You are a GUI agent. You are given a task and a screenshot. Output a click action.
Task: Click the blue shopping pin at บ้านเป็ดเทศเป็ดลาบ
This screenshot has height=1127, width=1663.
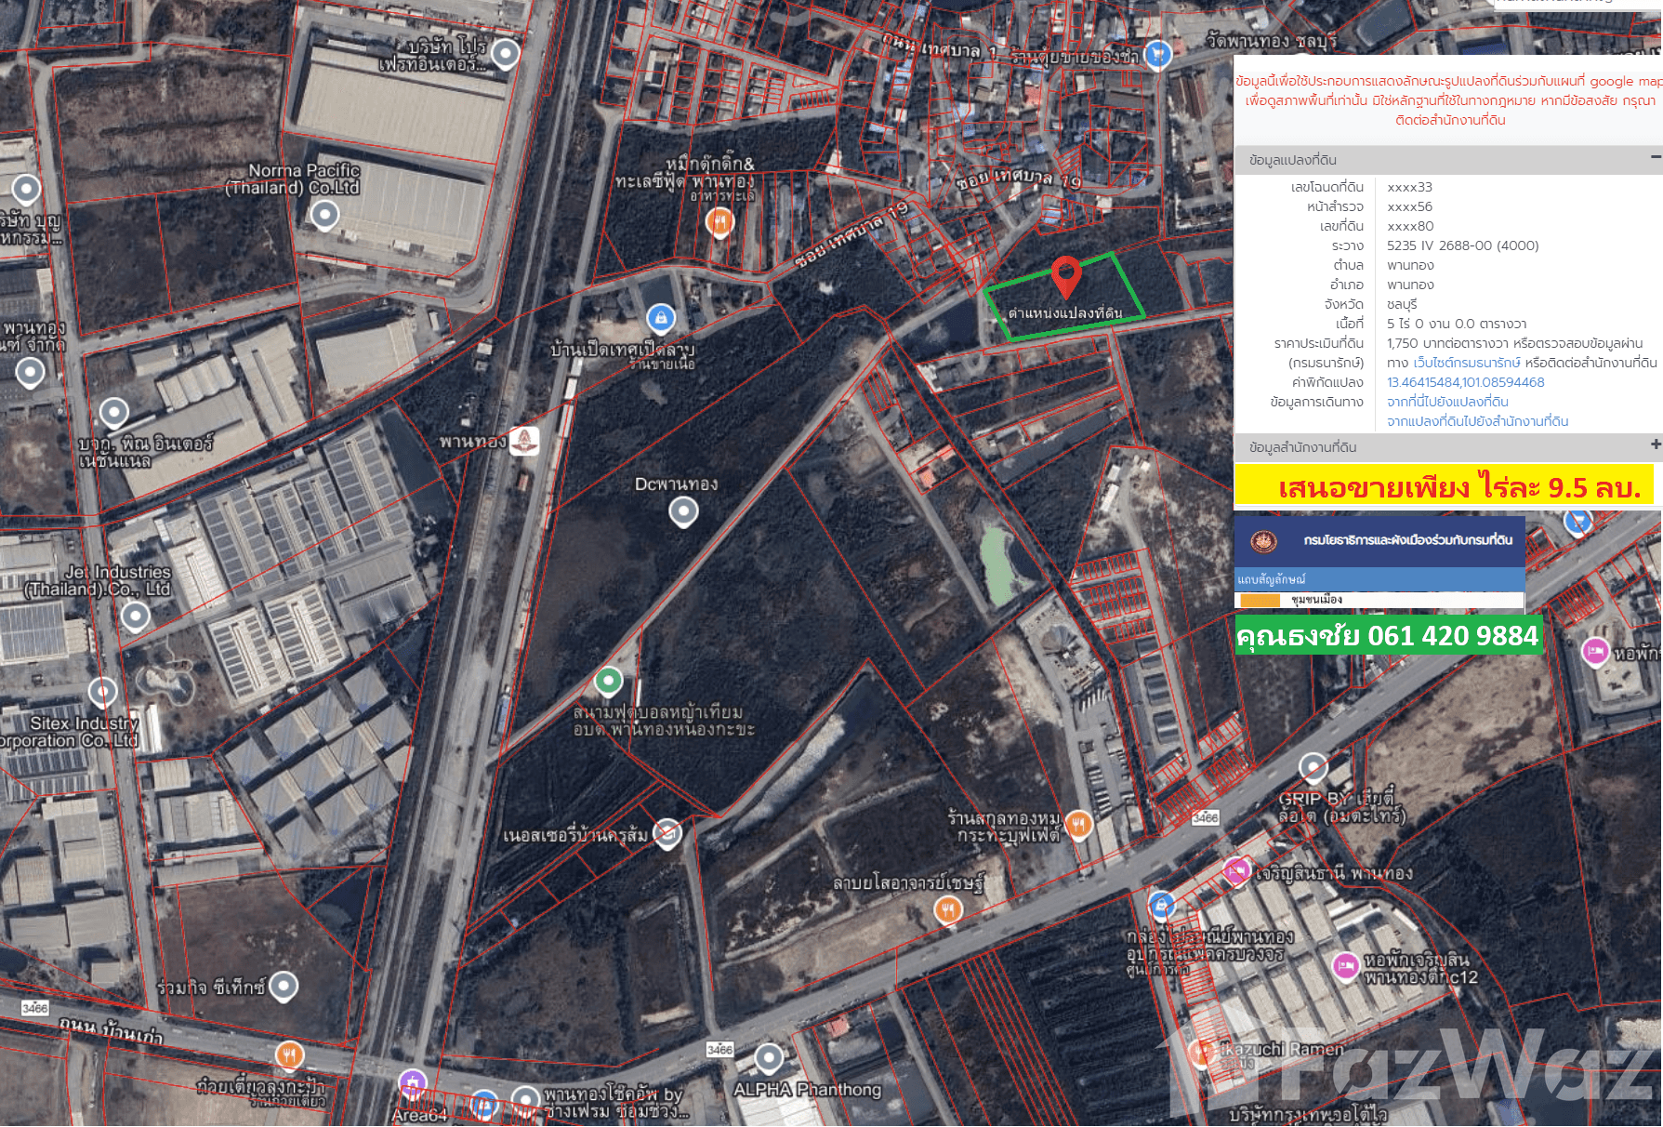pos(660,319)
